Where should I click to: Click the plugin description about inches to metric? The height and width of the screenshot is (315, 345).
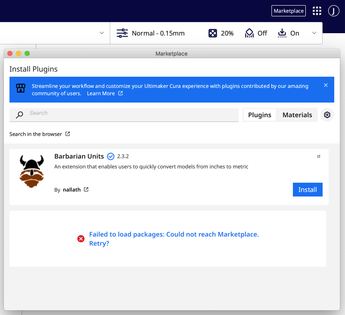151,167
